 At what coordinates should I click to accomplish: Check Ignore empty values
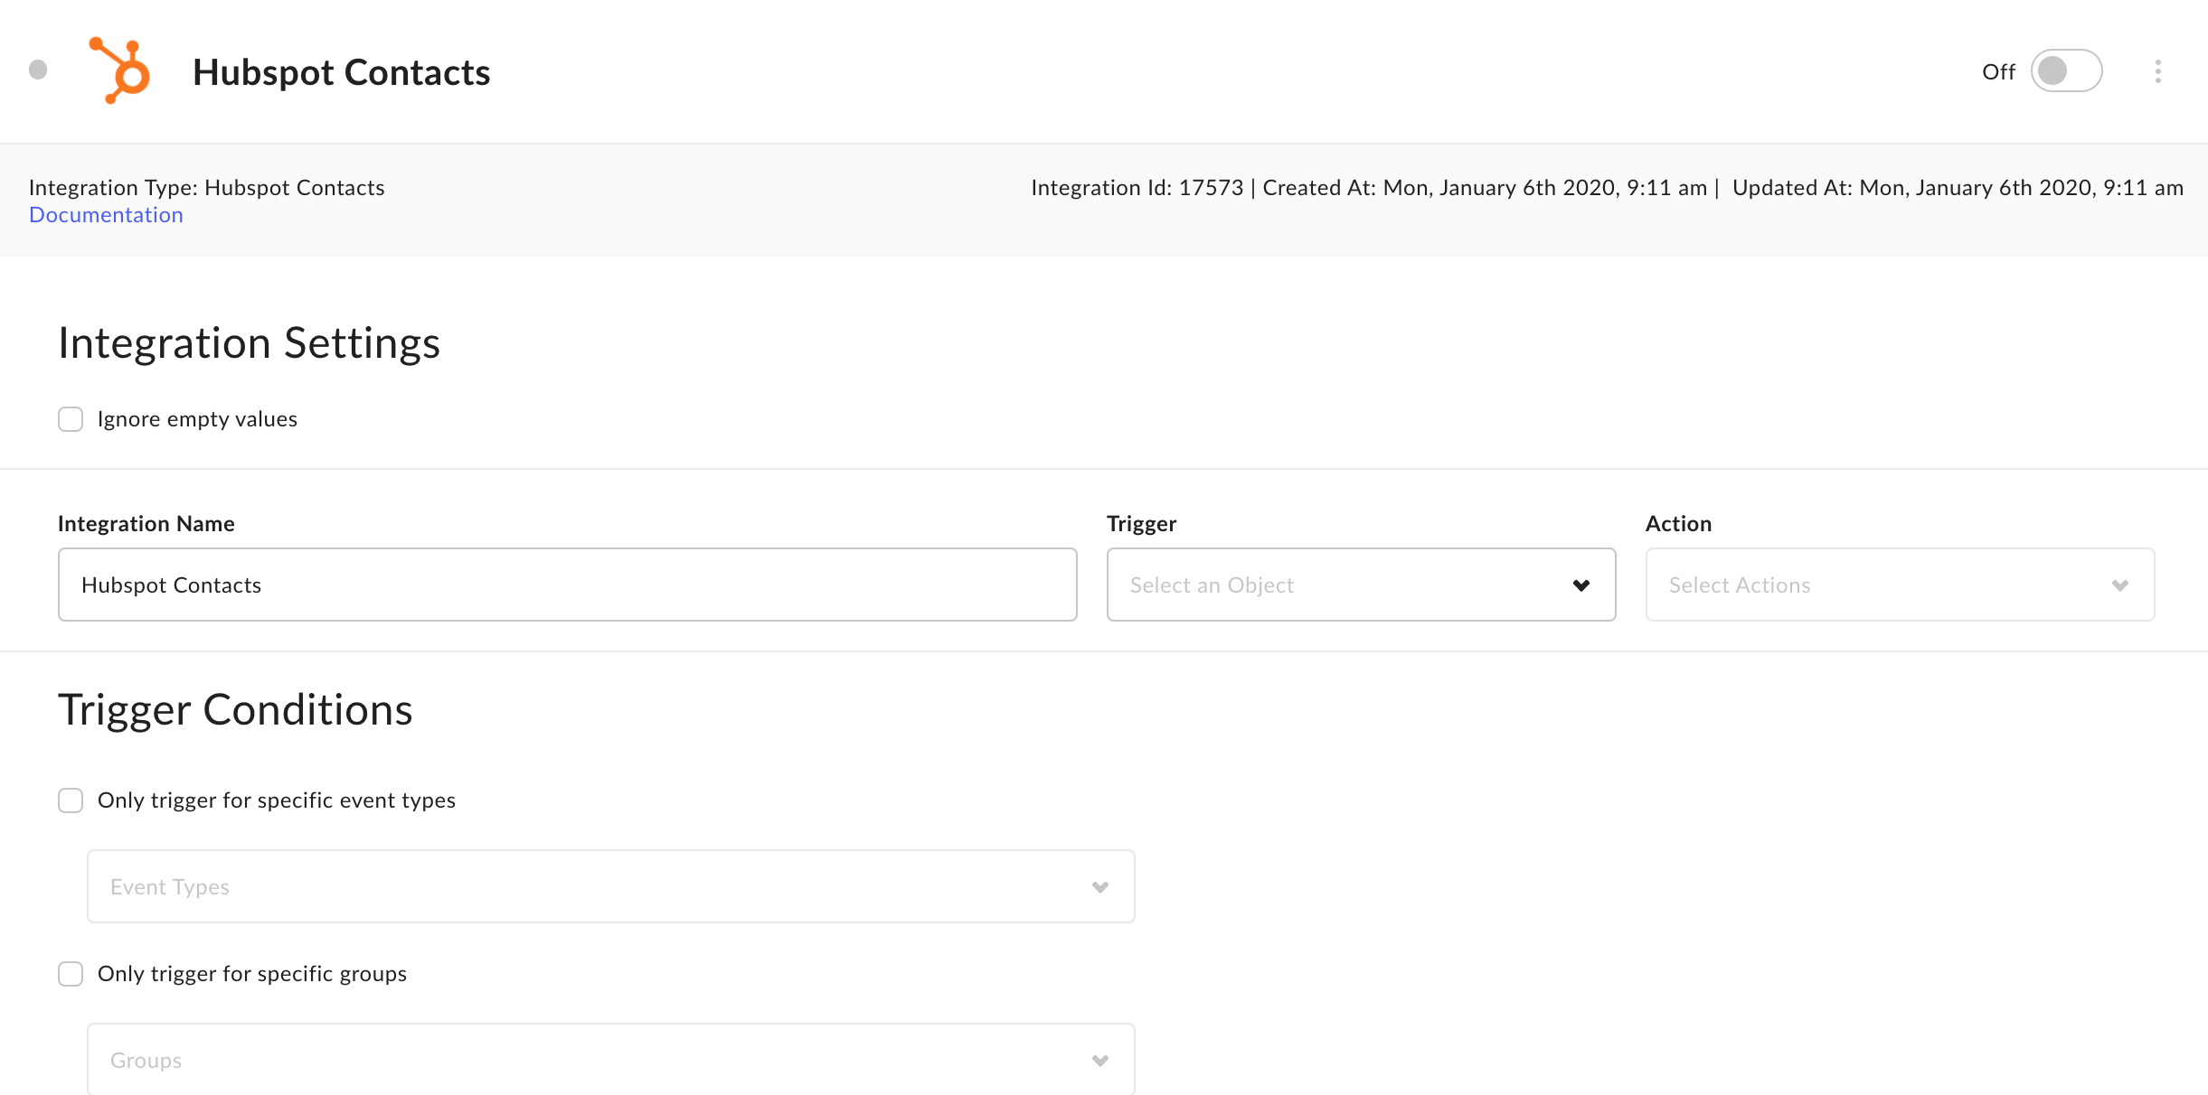71,419
